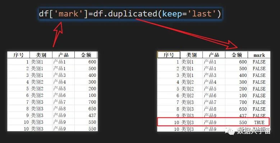Click the TRUE cell in the mark column
Viewport: 280px width, 143px height.
pyautogui.click(x=259, y=122)
